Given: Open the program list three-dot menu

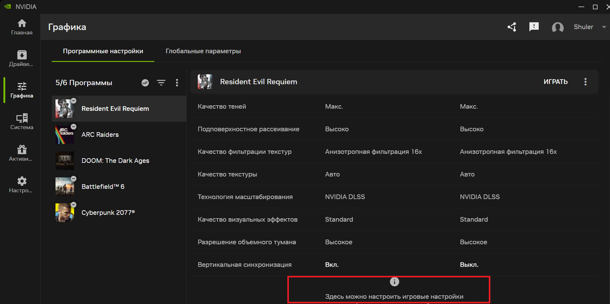Looking at the screenshot, I should 177,83.
